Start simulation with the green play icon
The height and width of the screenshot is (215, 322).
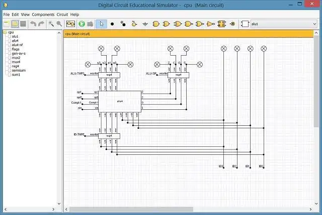point(82,24)
